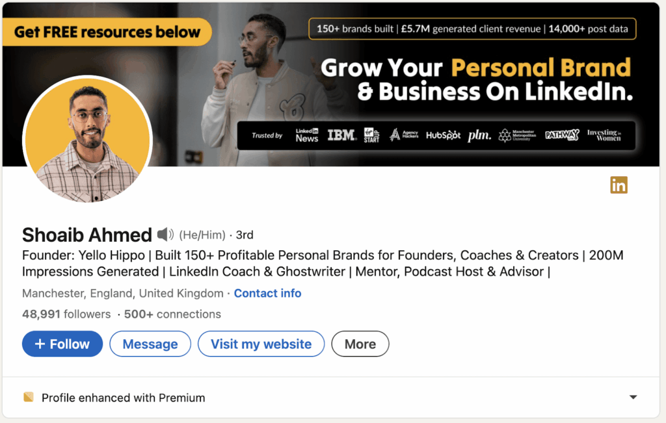Image resolution: width=666 pixels, height=423 pixels.
Task: Click the HubSpot logo in banner
Action: [443, 135]
